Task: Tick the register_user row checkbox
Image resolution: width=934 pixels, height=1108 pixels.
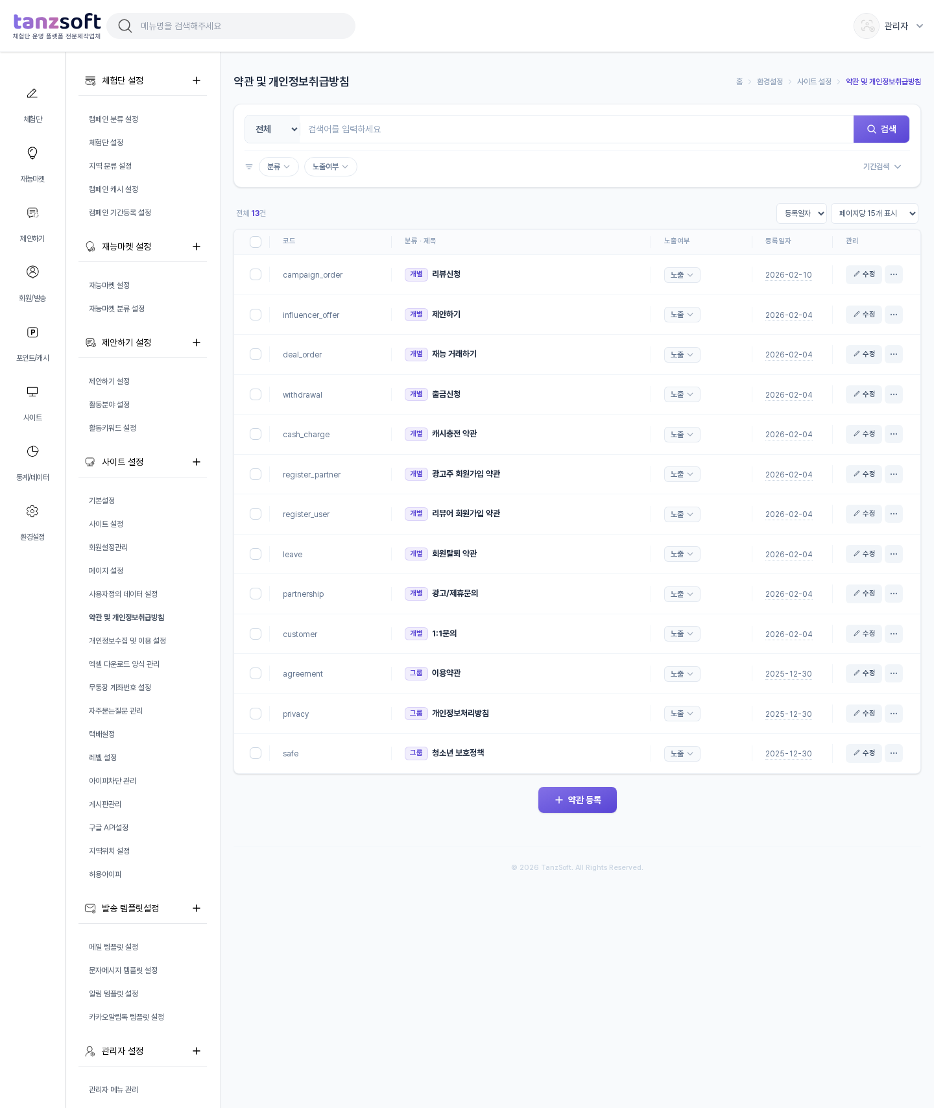Action: coord(256,514)
